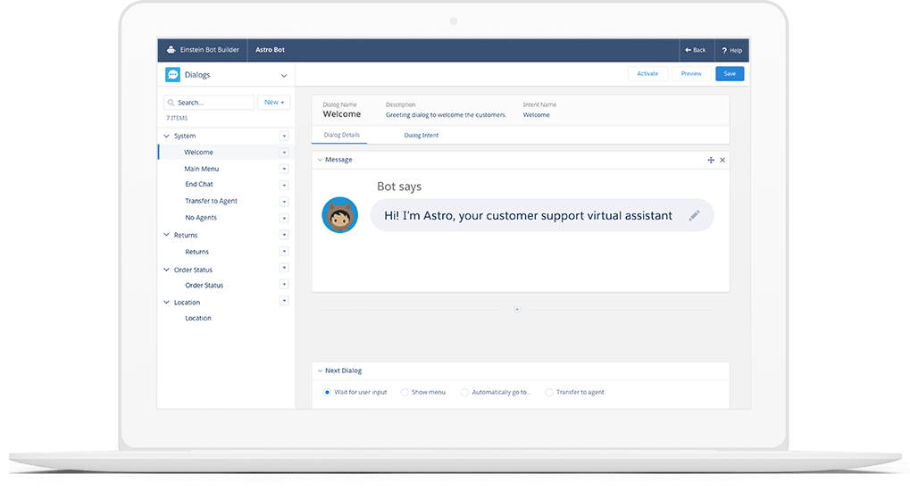Collapse the Next Dialog section
The width and height of the screenshot is (910, 491).
(320, 370)
